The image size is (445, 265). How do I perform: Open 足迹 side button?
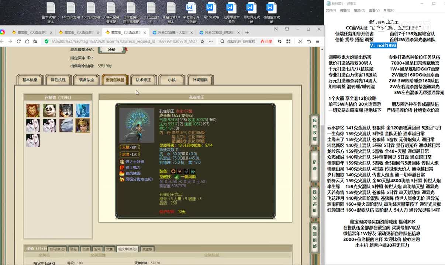(314, 166)
